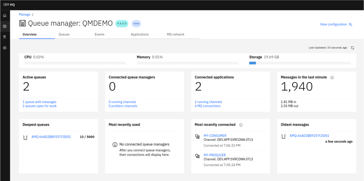Open the Home icon in the sidebar
Screen dimensions: 364x181
[x=5, y=16]
